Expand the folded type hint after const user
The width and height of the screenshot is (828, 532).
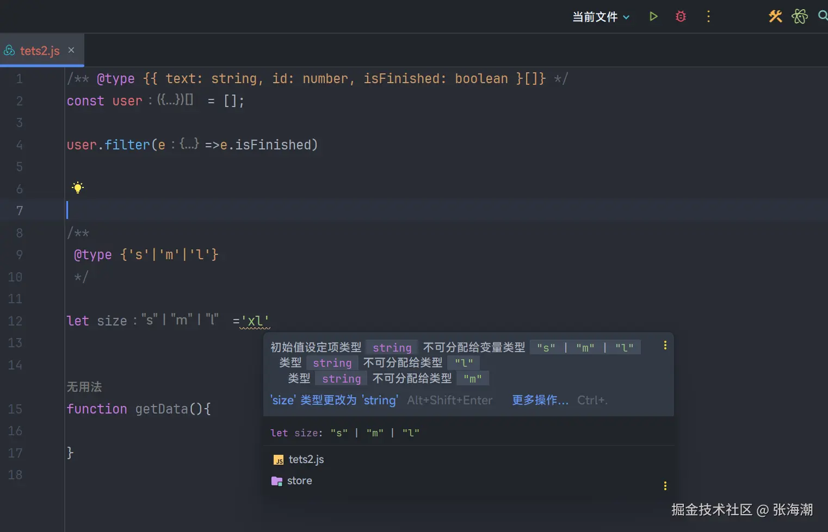tap(175, 100)
